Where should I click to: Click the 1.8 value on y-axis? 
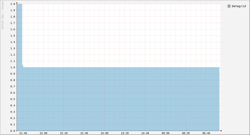(x=13, y=17)
